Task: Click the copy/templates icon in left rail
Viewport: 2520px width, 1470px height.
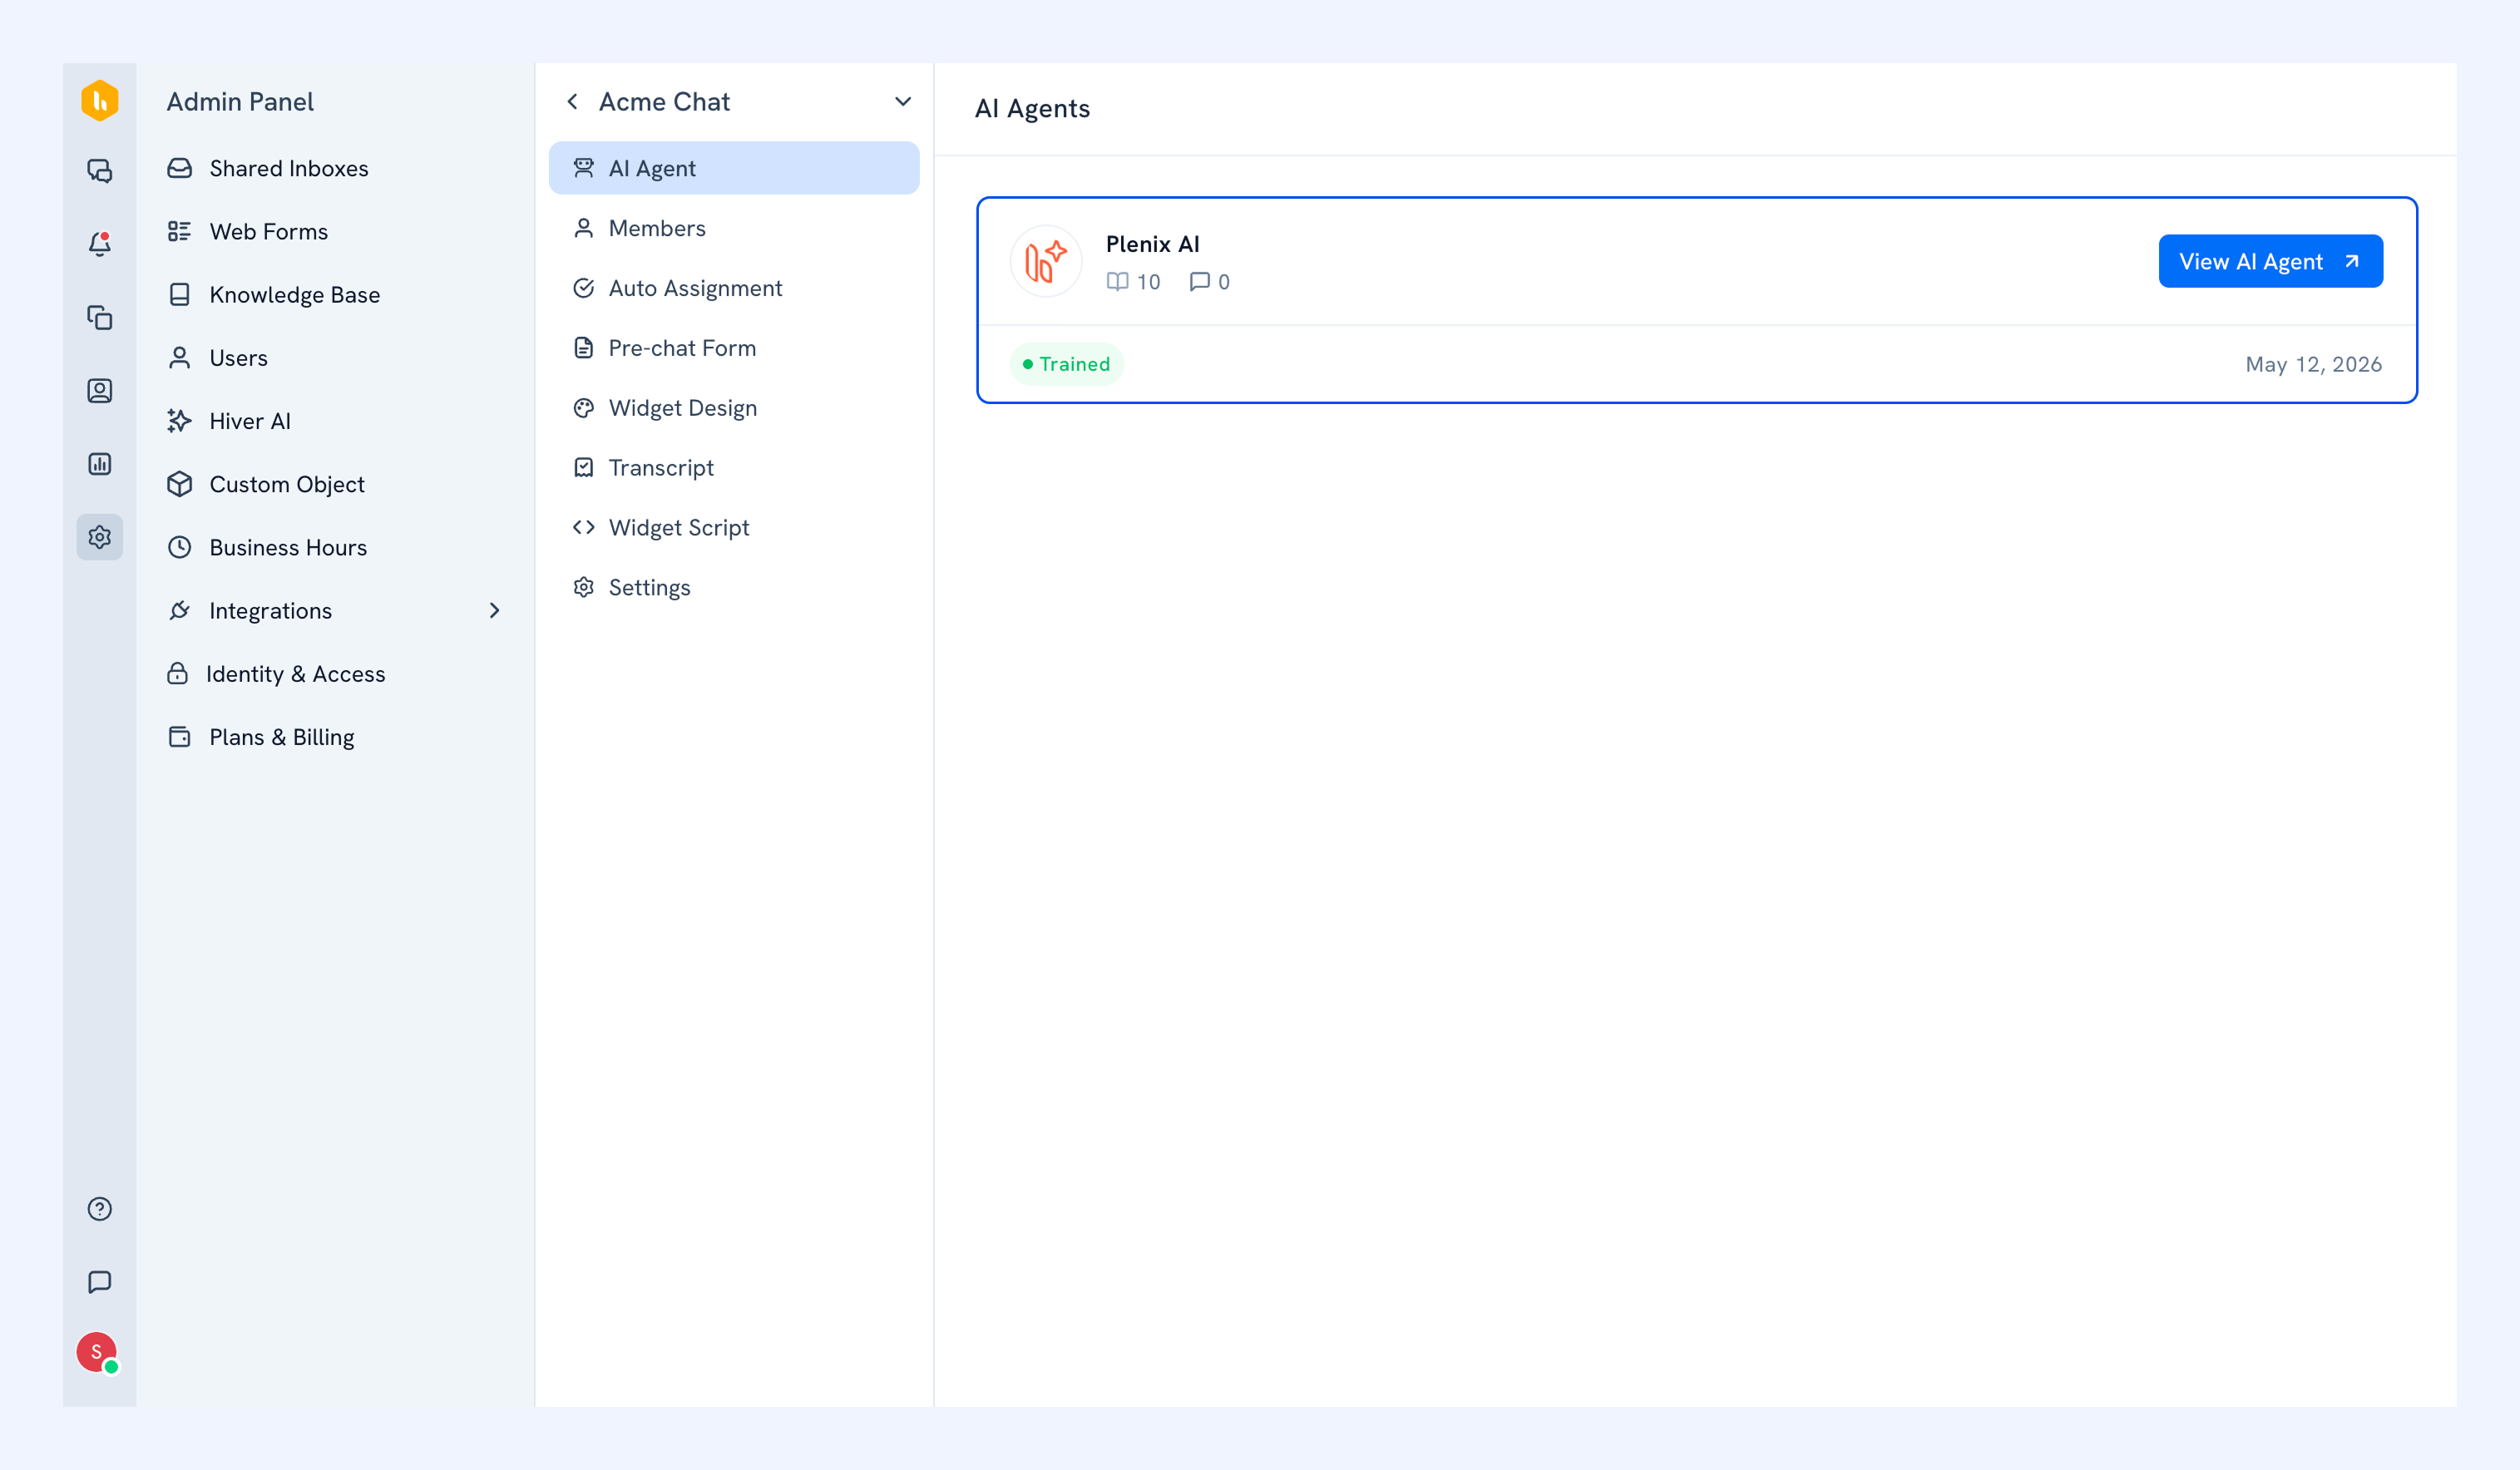Action: 99,318
